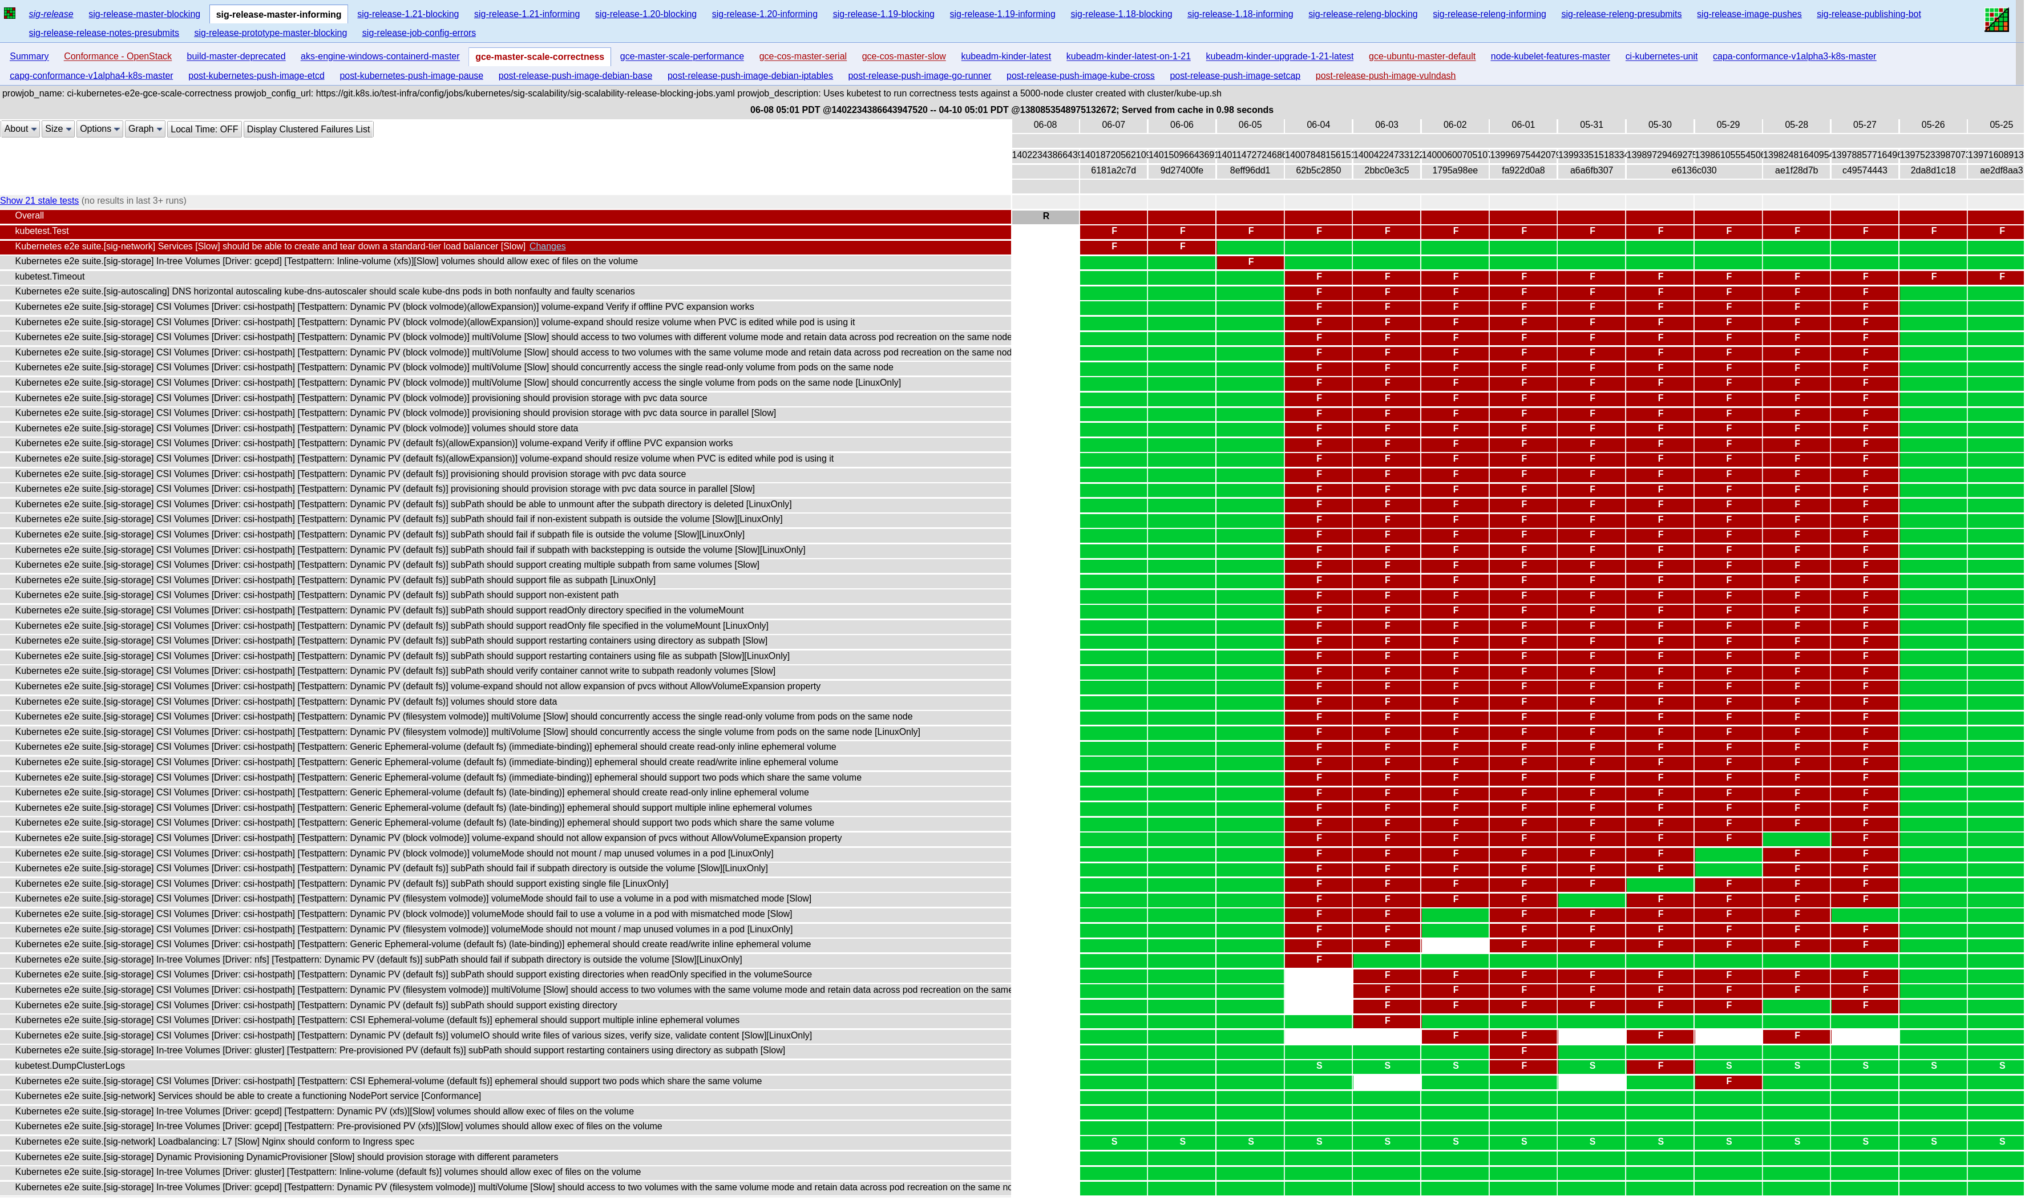Select the sig-release-master-informing tab
Viewport: 2029px width, 1200px height.
pyautogui.click(x=279, y=15)
